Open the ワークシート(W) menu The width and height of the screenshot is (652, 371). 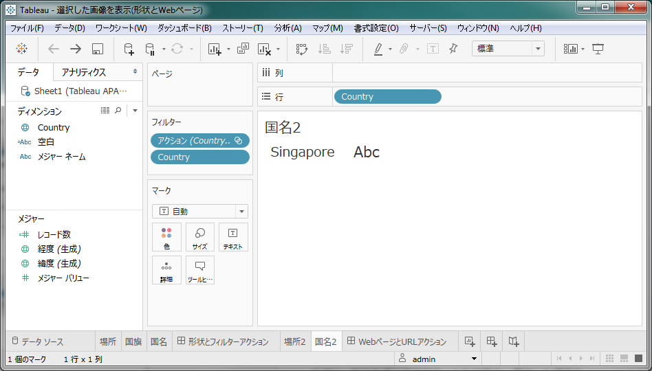(x=121, y=28)
